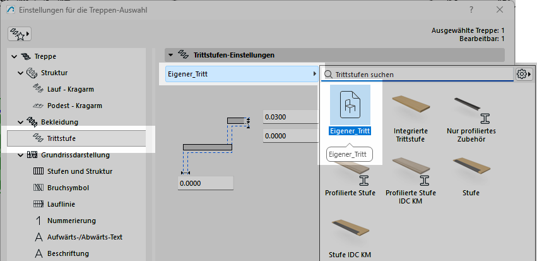
Task: Open the Podest - Kragarm settings page
Action: pyautogui.click(x=74, y=106)
